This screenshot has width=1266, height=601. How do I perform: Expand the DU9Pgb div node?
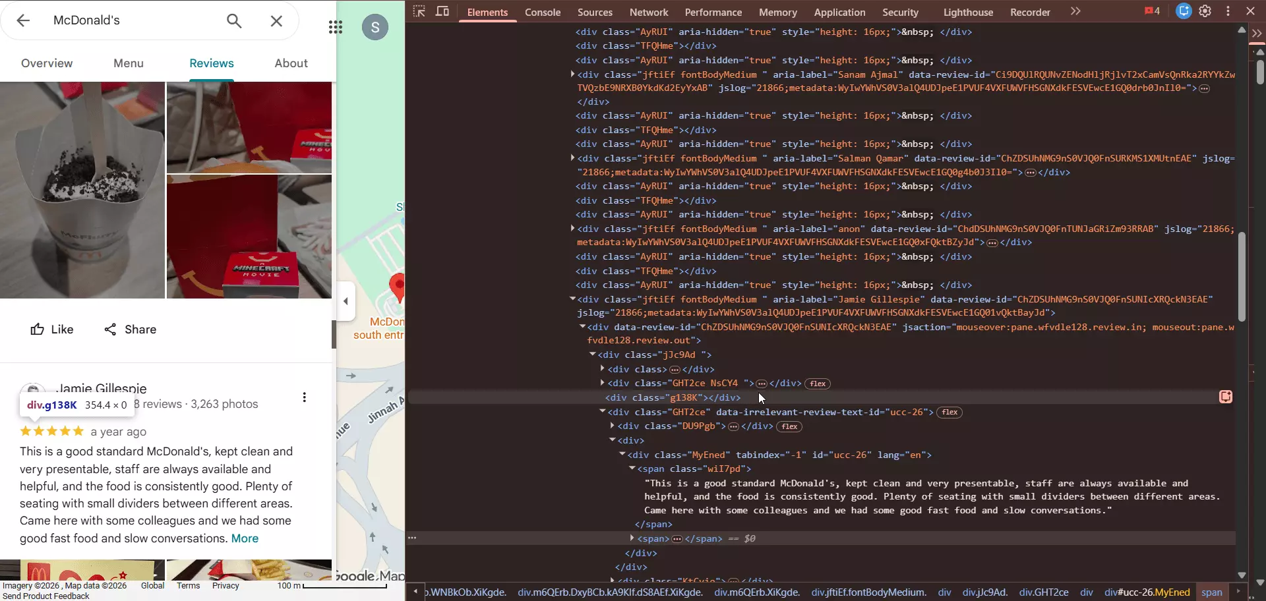(613, 426)
